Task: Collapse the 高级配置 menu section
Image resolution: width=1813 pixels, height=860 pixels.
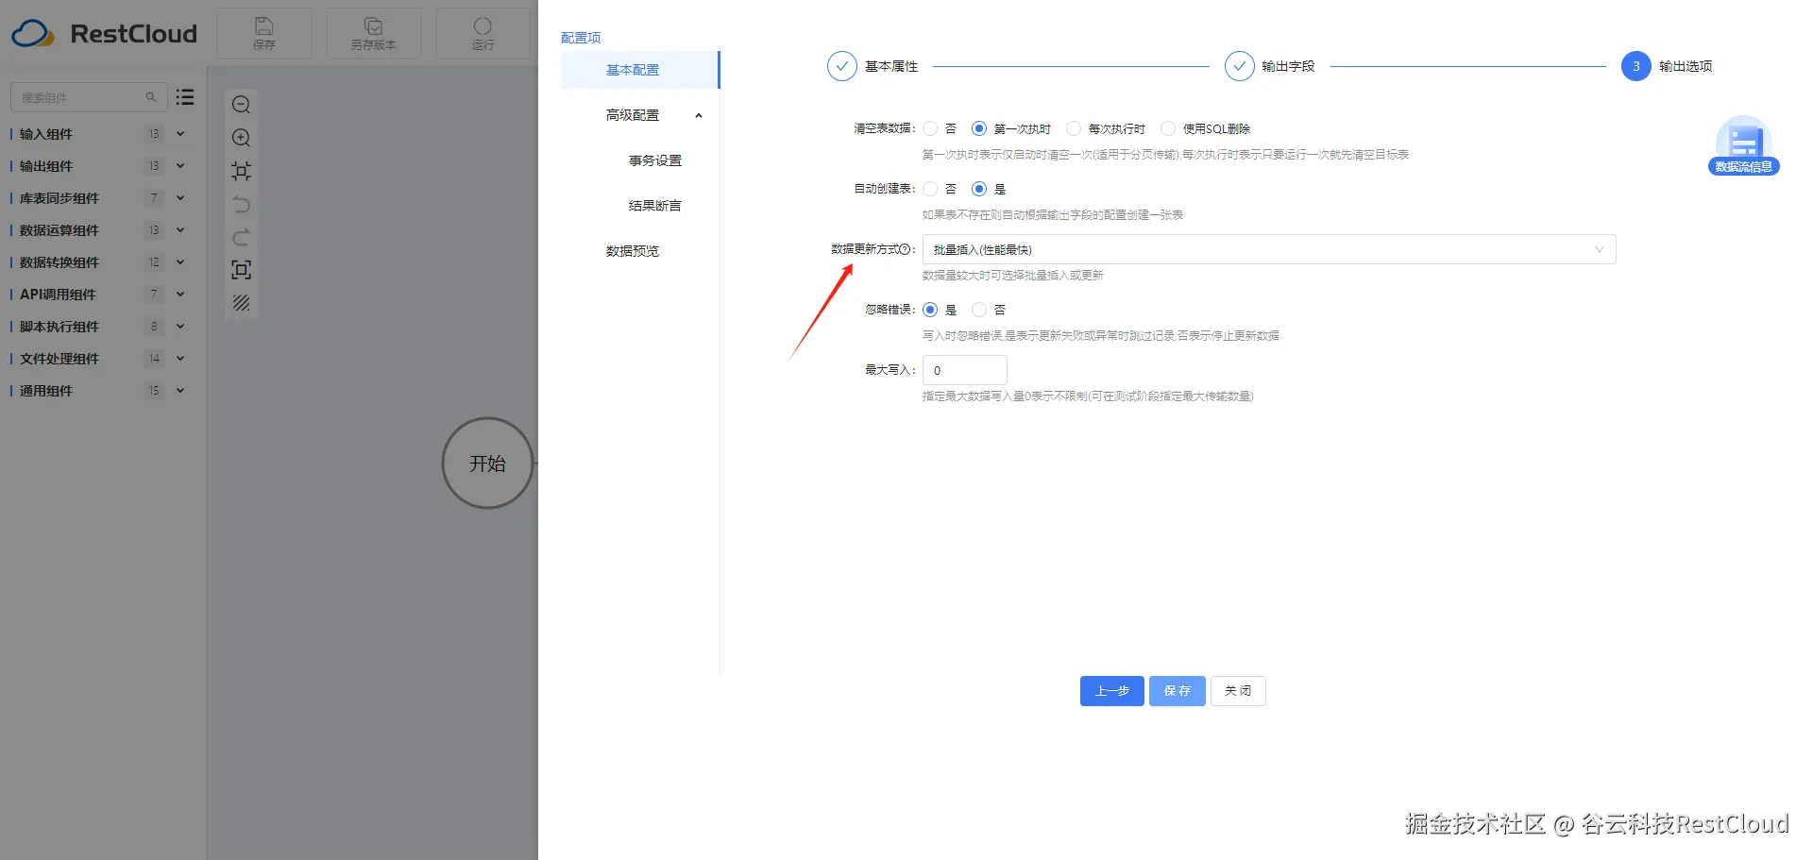Action: [699, 115]
